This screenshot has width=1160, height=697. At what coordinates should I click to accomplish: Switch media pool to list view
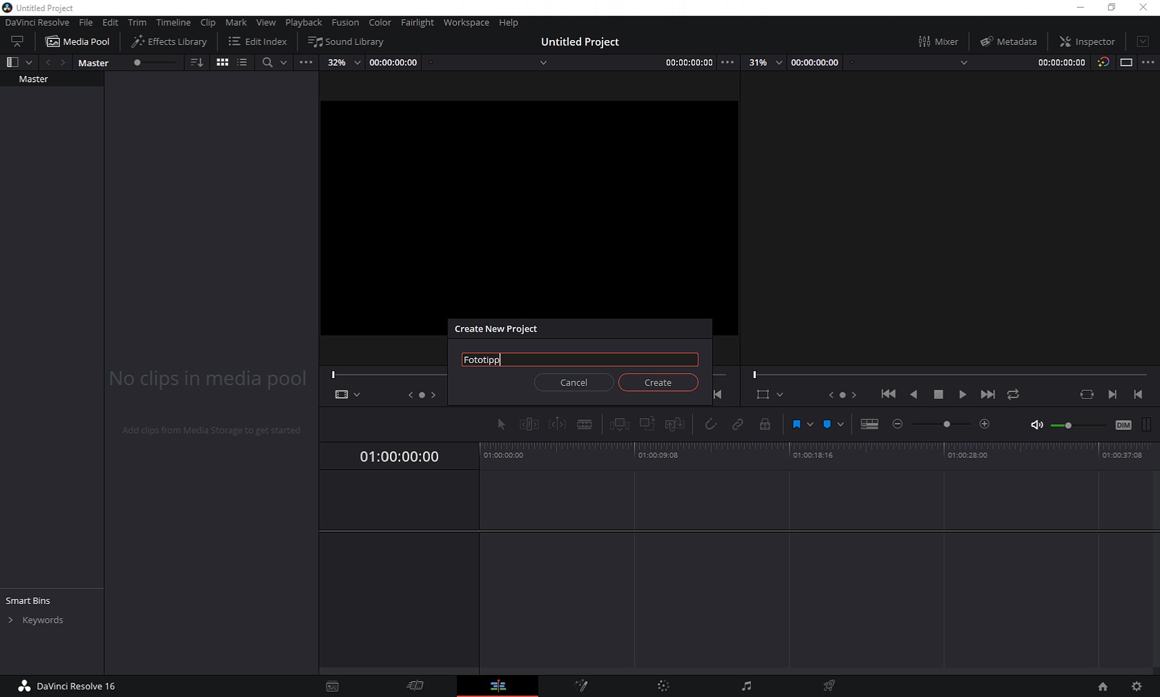coord(242,62)
